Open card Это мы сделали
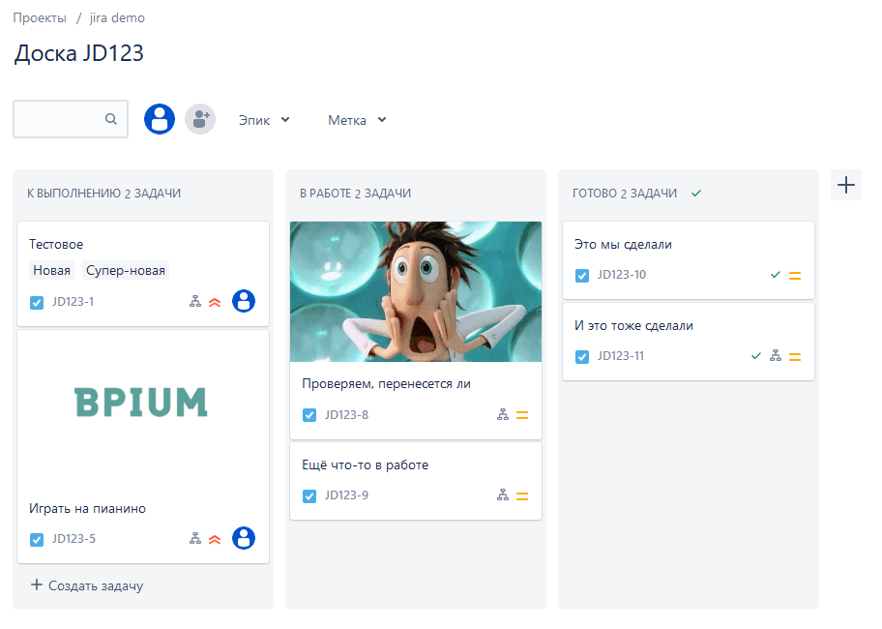 click(623, 244)
